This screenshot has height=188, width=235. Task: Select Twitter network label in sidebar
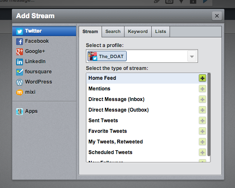(33, 31)
